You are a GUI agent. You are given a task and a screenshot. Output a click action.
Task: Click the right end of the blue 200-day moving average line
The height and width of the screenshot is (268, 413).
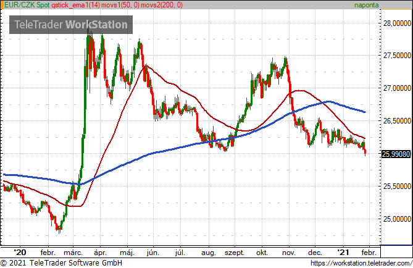(x=364, y=112)
